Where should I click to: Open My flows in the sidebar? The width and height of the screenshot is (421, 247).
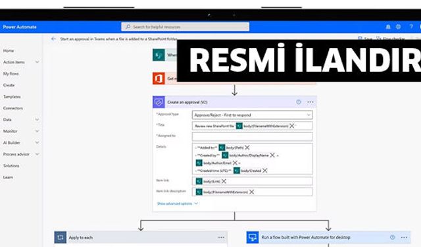pos(11,74)
